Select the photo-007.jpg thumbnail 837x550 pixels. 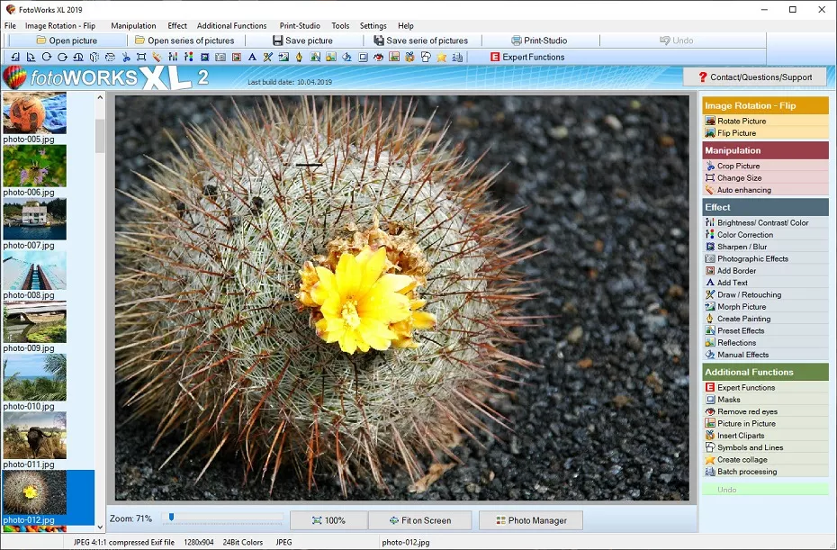(34, 220)
